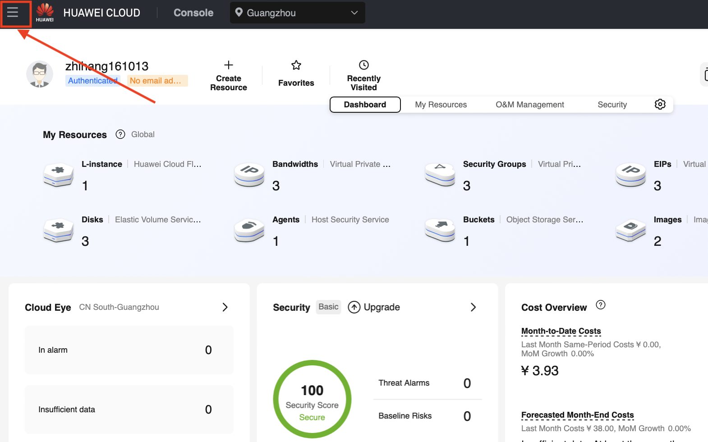The height and width of the screenshot is (442, 708).
Task: Open dashboard settings gear icon
Action: (660, 104)
